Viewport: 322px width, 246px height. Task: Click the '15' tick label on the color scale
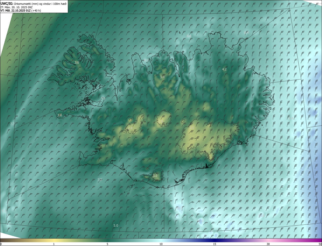click(215, 244)
